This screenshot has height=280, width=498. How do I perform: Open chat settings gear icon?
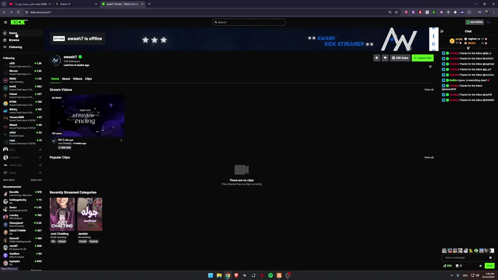[480, 266]
